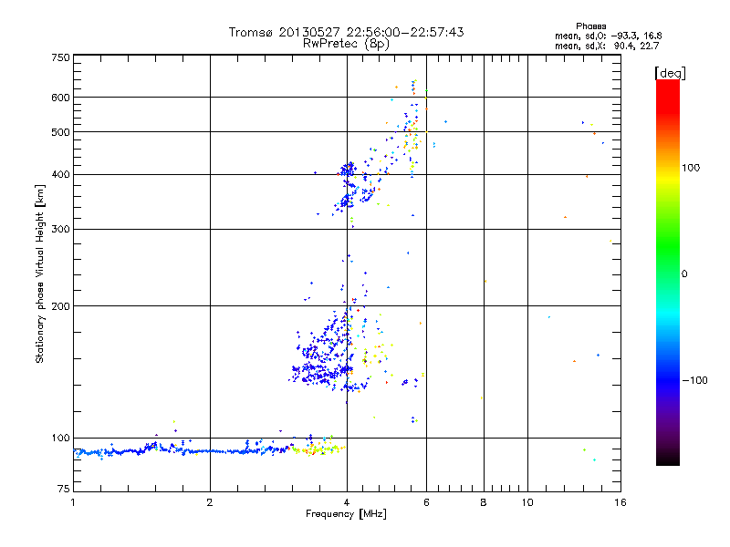The height and width of the screenshot is (547, 730).
Task: Click the '100' y-axis tick label
Action: point(60,439)
